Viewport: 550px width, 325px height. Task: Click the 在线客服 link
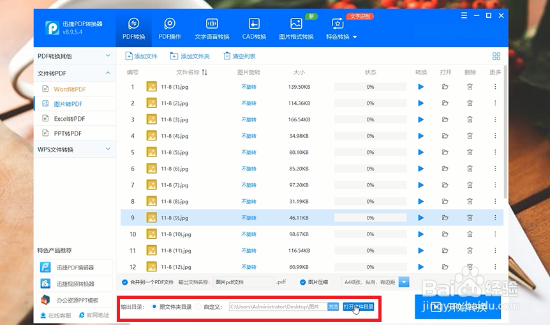[56, 315]
